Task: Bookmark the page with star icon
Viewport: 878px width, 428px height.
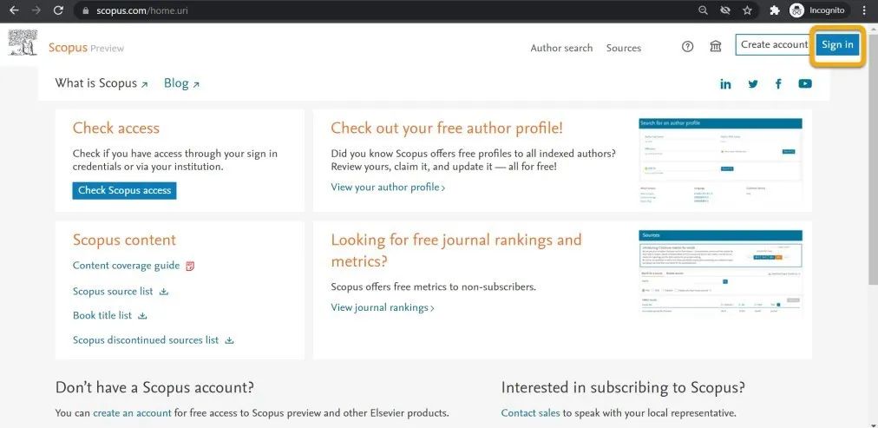Action: (747, 10)
